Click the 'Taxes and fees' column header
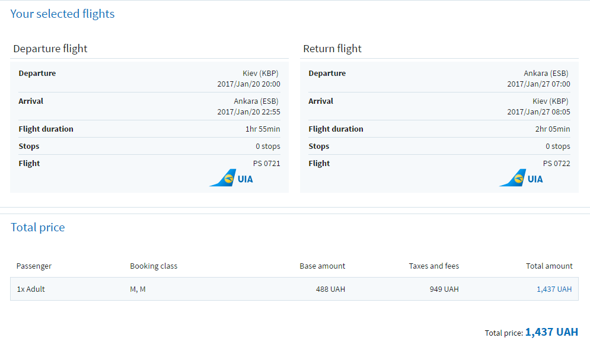 pos(434,266)
